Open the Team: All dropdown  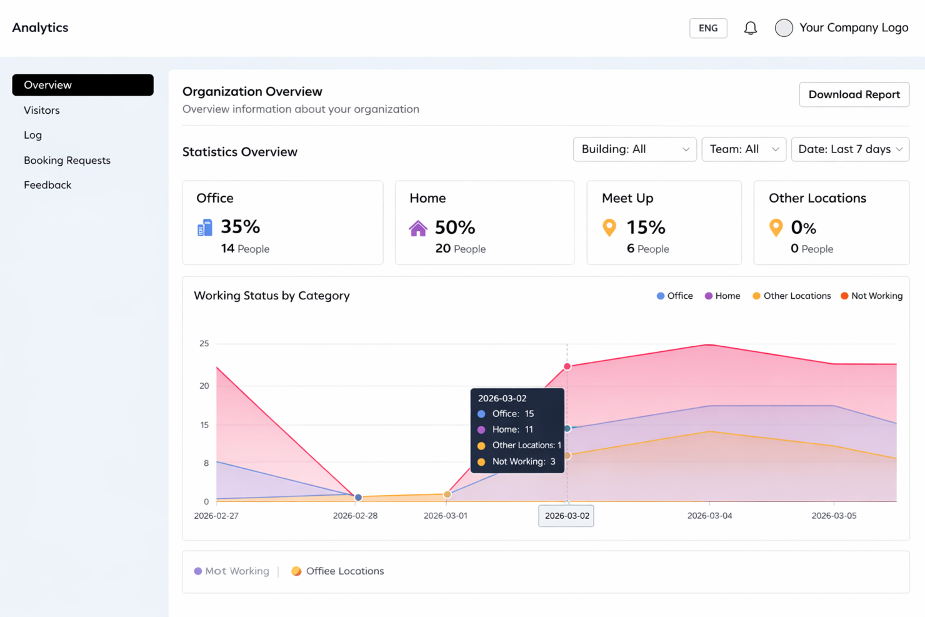[744, 149]
